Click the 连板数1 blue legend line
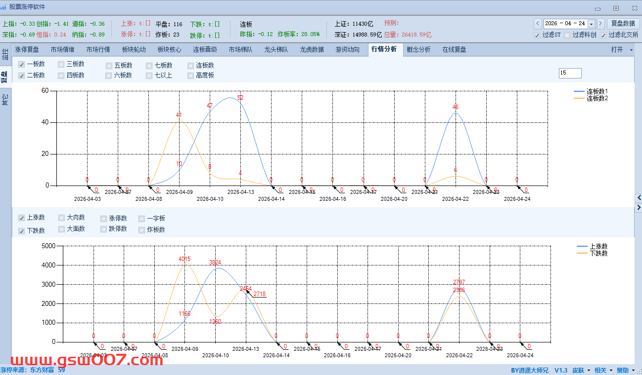The height and width of the screenshot is (375, 642). tap(579, 92)
